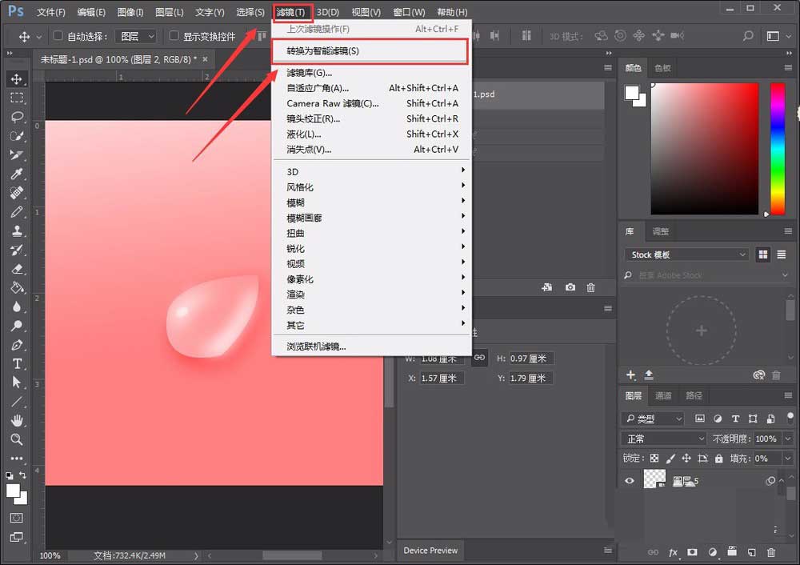Open the 正常 blend mode dropdown
This screenshot has height=565, width=800.
(x=664, y=439)
